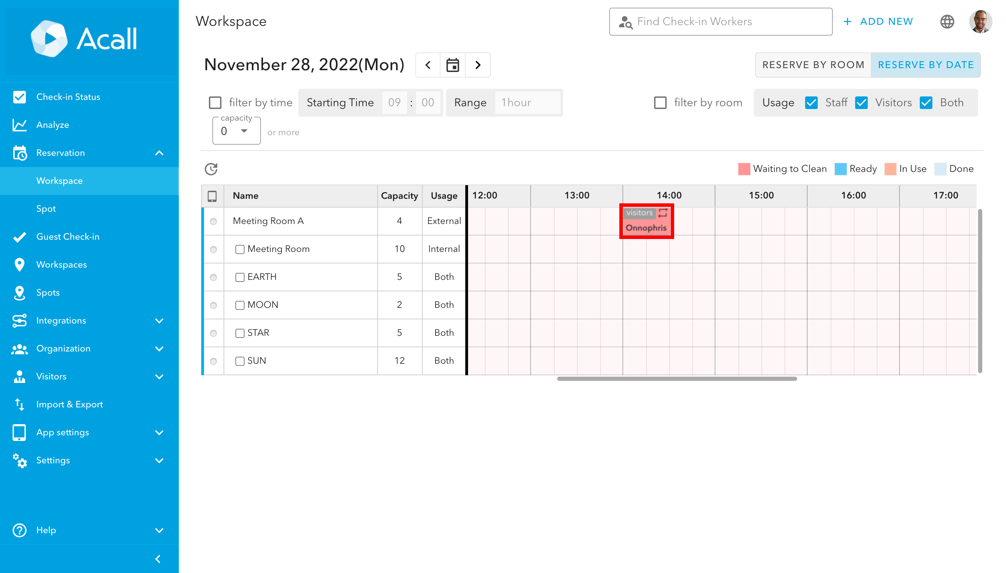Select the Spots location icon in sidebar
1006x573 pixels.
tap(19, 293)
